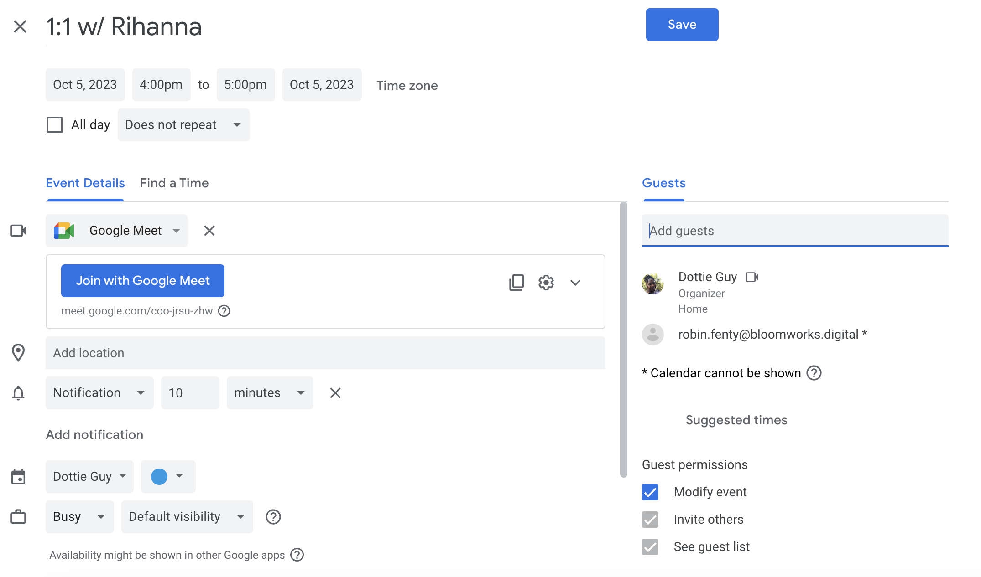Click the location pin icon
This screenshot has height=577, width=981.
(x=19, y=352)
